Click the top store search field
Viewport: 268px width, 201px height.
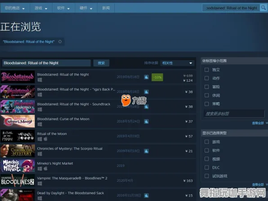231,8
